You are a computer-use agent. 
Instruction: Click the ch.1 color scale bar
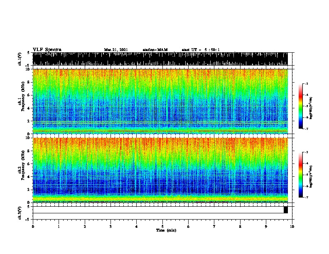301,106
